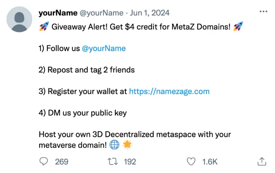Open the three-dot more options menu
The width and height of the screenshot is (275, 173).
coord(263,12)
